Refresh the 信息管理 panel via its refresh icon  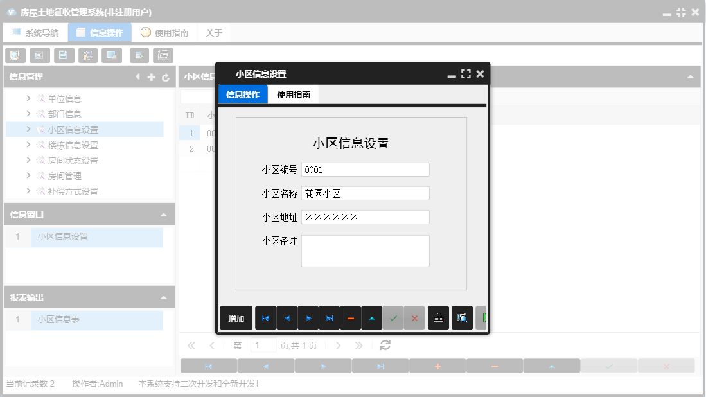[166, 76]
